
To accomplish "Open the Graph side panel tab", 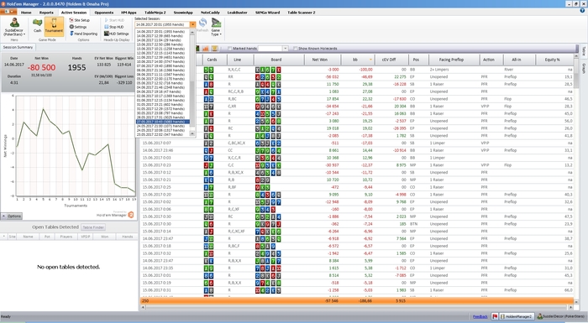I will pyautogui.click(x=584, y=69).
